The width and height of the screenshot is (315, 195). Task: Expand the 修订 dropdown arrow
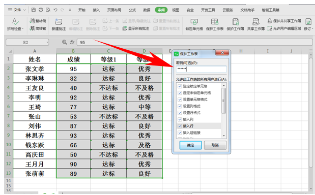coord(312,29)
